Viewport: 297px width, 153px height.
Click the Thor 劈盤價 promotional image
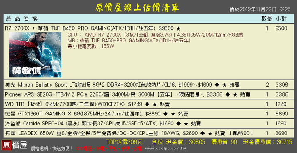(35, 54)
